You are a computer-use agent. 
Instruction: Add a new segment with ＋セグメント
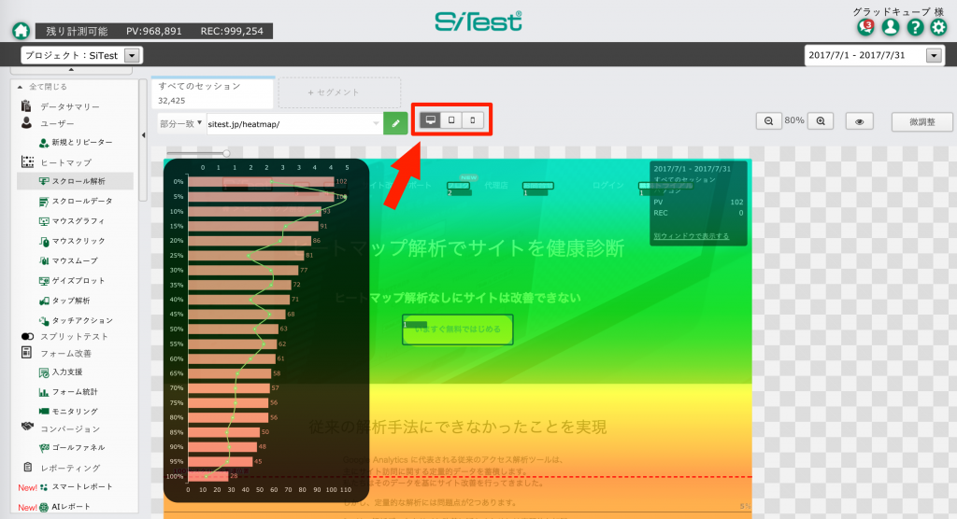click(340, 92)
